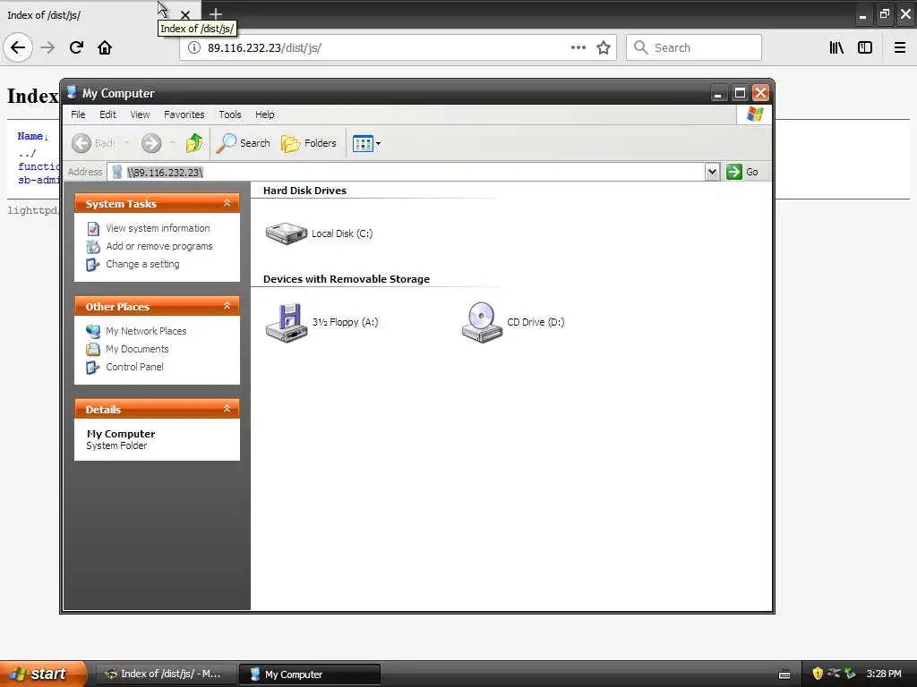The width and height of the screenshot is (917, 687).
Task: Click the browser forward arrow
Action: tap(47, 47)
